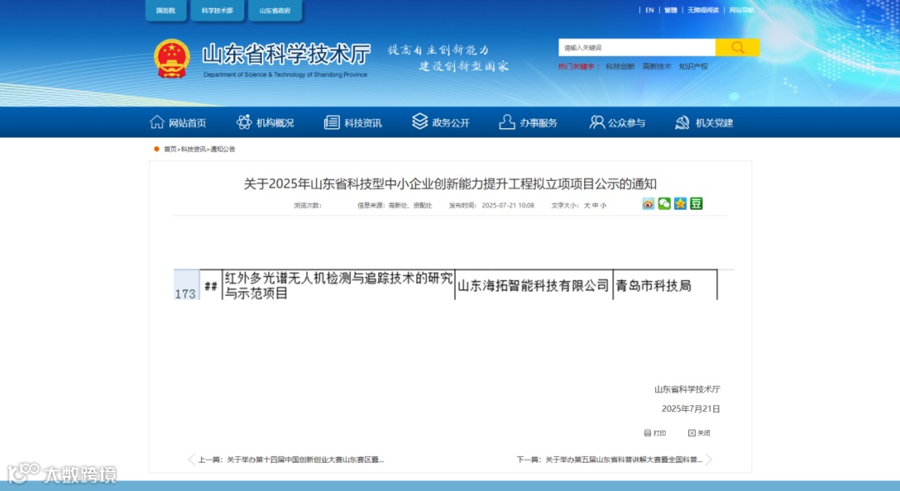This screenshot has width=900, height=491.
Task: Click signature text 山东省科学技术厅 at bottom
Action: point(687,389)
